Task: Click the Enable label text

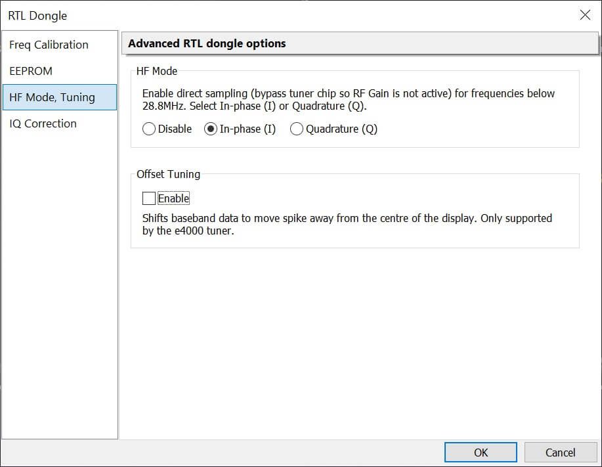Action: 174,198
